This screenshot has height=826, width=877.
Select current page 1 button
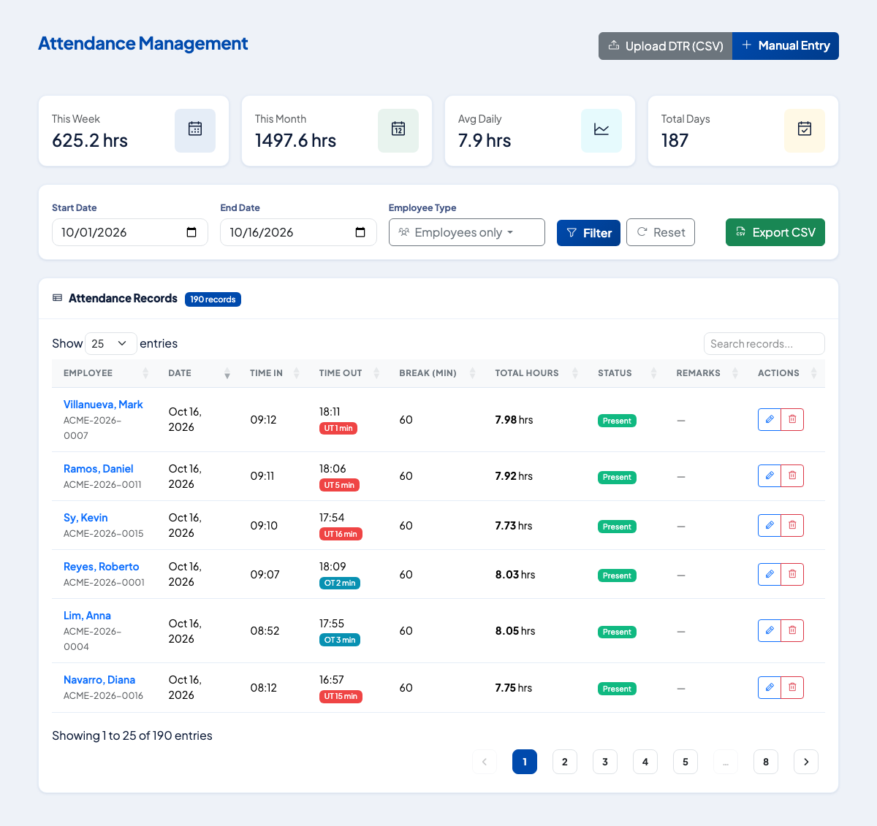pyautogui.click(x=525, y=762)
